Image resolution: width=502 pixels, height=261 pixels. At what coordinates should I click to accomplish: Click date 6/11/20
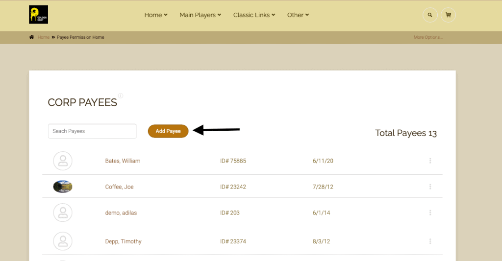pos(323,161)
